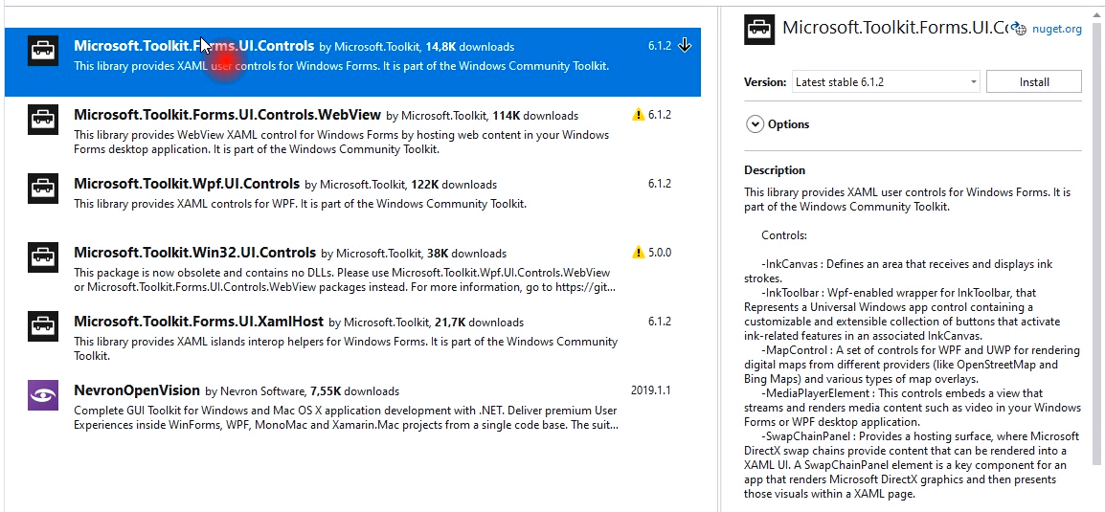Click version 6.1.2 on the XamlHost row
1105x512 pixels.
pyautogui.click(x=660, y=322)
